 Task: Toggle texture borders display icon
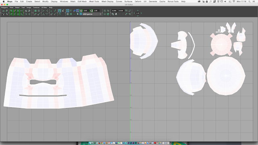coord(71,10)
